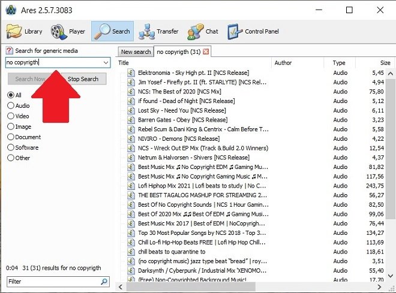Switch to the Search section
Screen dimensions: 396x293
(112, 31)
